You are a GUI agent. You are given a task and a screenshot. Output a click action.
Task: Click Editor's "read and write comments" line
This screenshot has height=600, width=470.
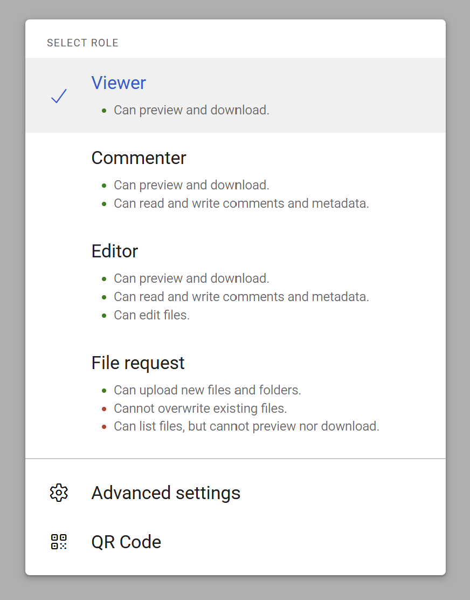click(x=241, y=297)
